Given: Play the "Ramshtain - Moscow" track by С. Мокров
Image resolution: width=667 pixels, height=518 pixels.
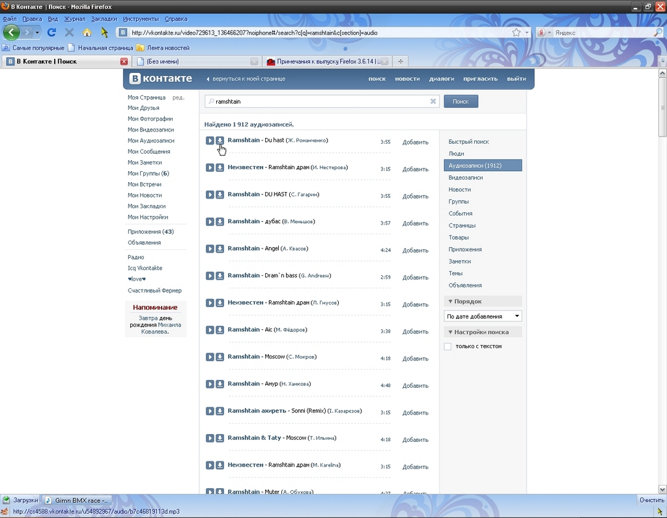Looking at the screenshot, I should coord(210,357).
